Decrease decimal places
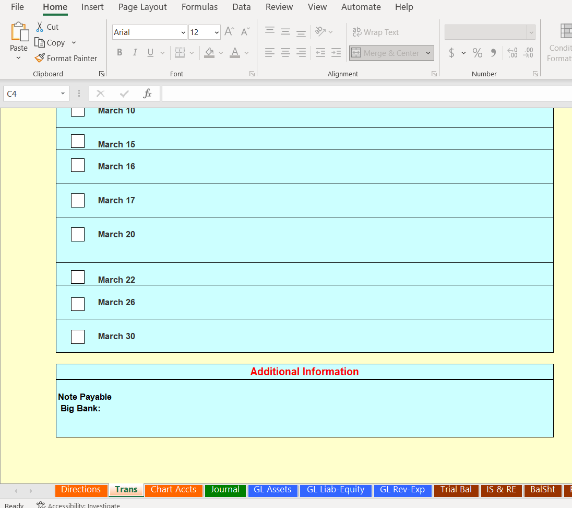Viewport: 572px width, 508px height. pyautogui.click(x=528, y=53)
